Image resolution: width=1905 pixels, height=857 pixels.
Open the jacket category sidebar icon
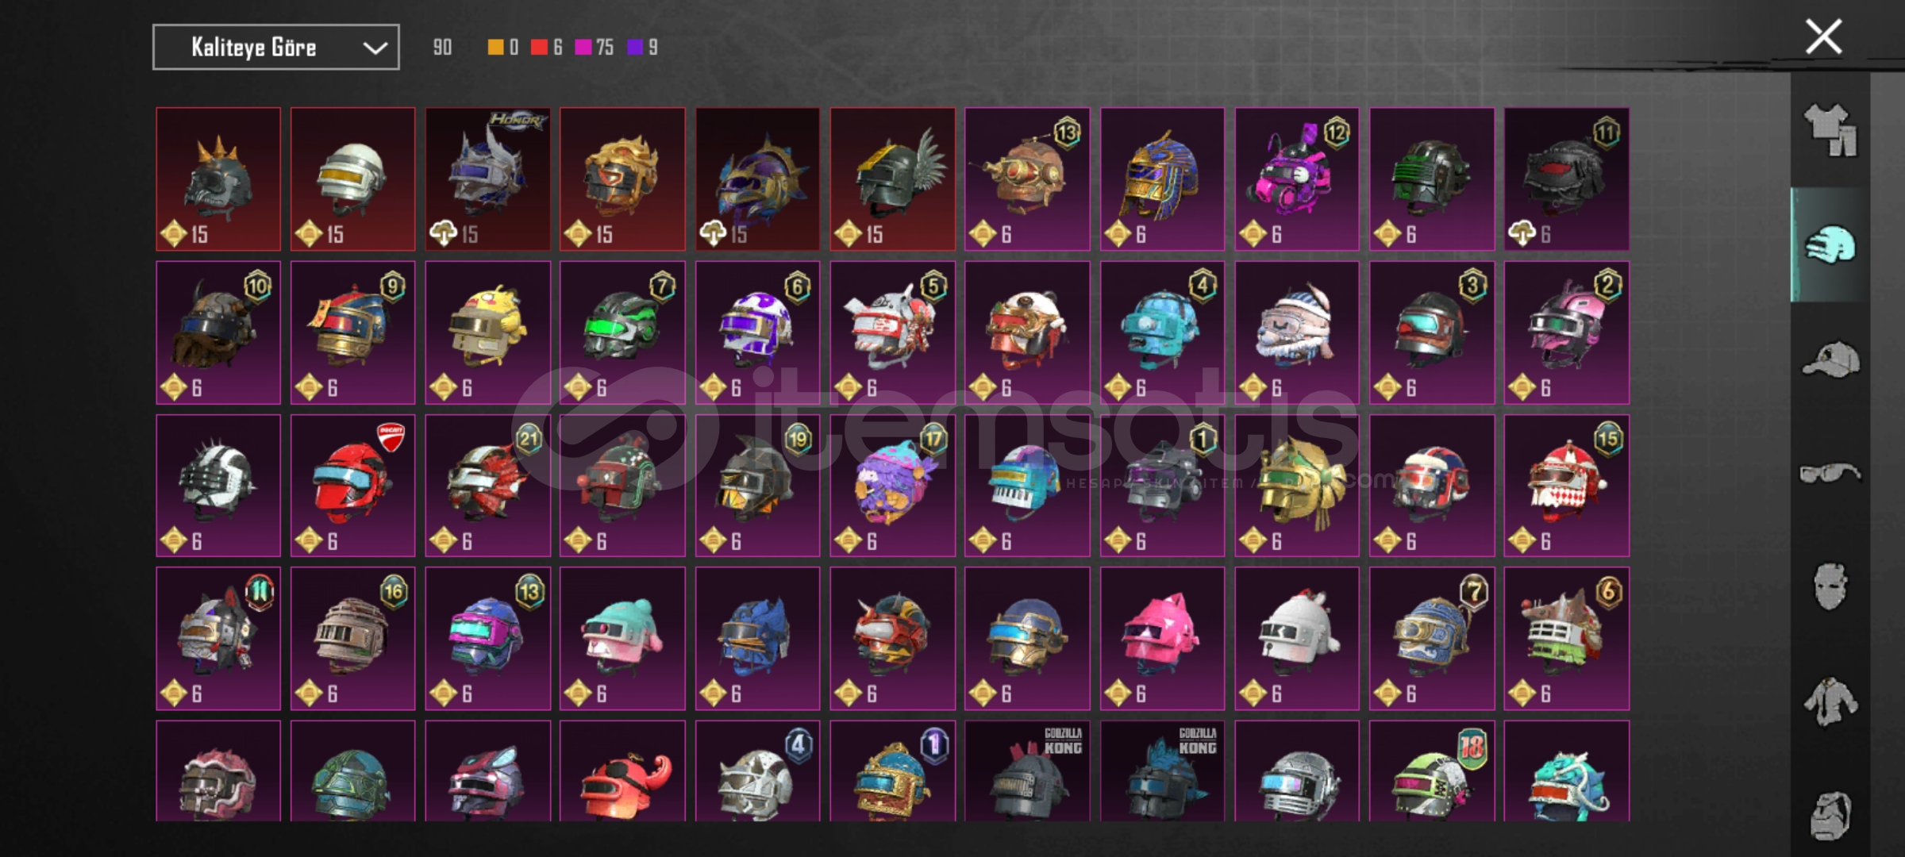1830,701
